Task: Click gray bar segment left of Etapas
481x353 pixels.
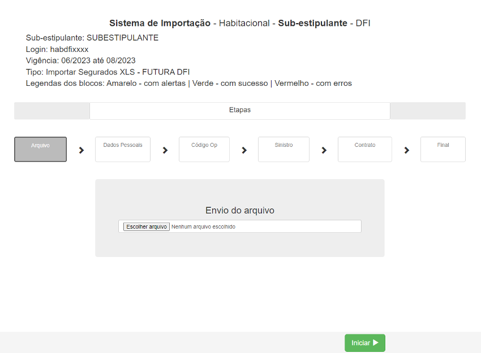Action: click(51, 111)
